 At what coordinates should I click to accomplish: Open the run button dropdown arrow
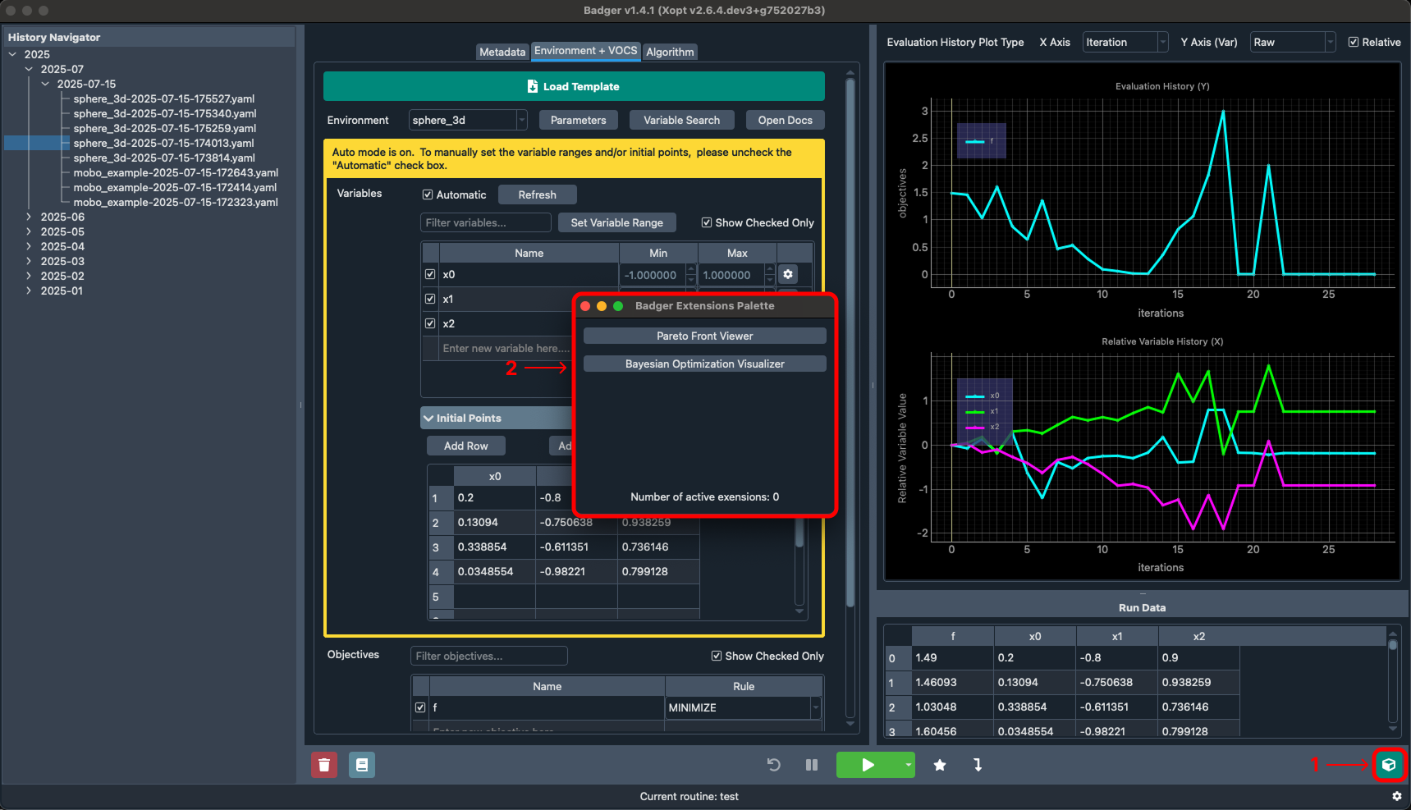tap(908, 765)
